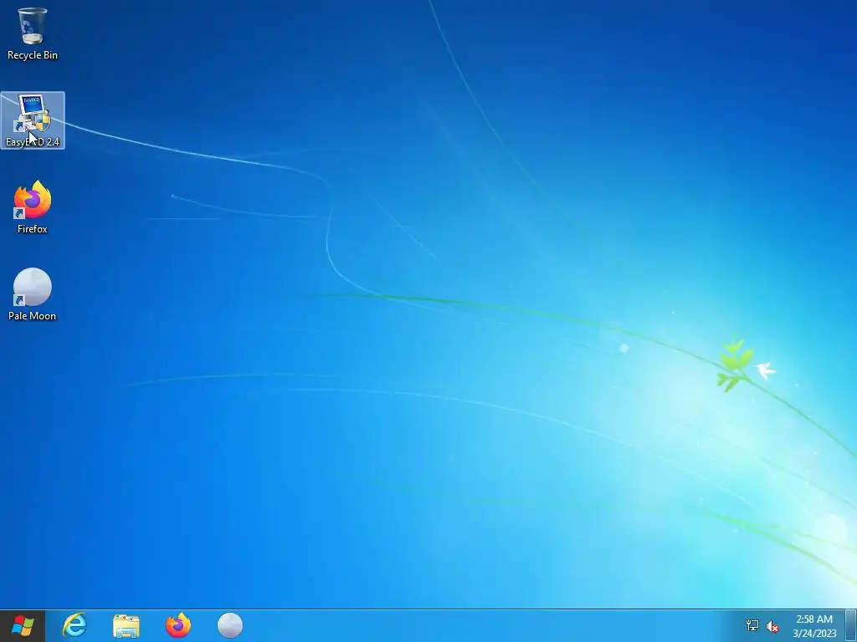The width and height of the screenshot is (857, 642).
Task: Select the Recycle Bin desktop icon
Action: (33, 33)
